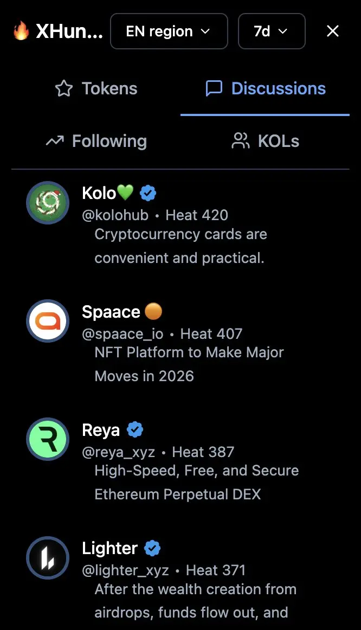Screen dimensions: 361x630
Task: Open the EN region dropdown
Action: (169, 31)
